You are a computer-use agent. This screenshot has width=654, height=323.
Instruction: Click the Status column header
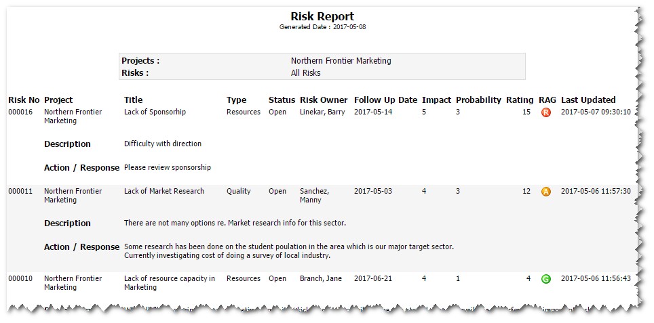point(282,100)
